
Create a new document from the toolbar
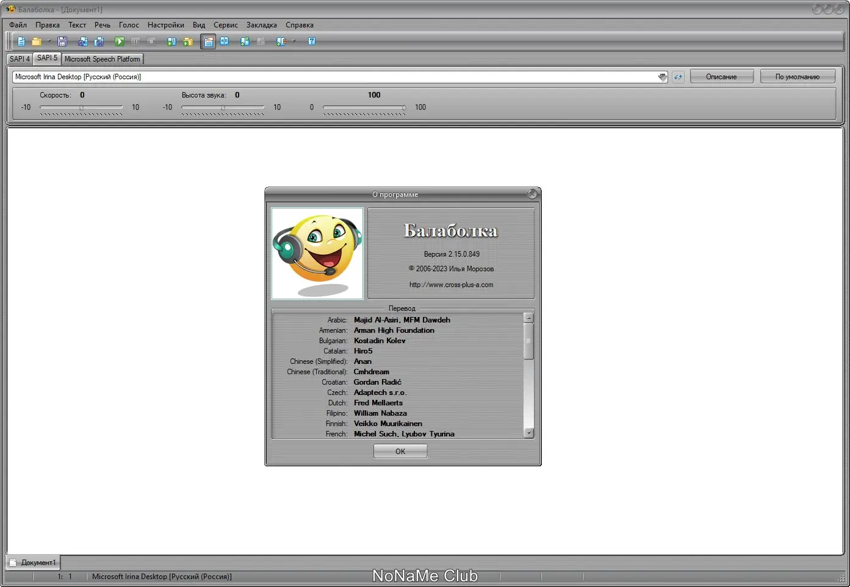click(21, 41)
